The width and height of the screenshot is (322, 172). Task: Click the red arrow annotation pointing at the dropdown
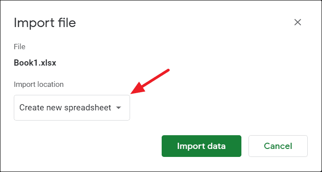[150, 82]
